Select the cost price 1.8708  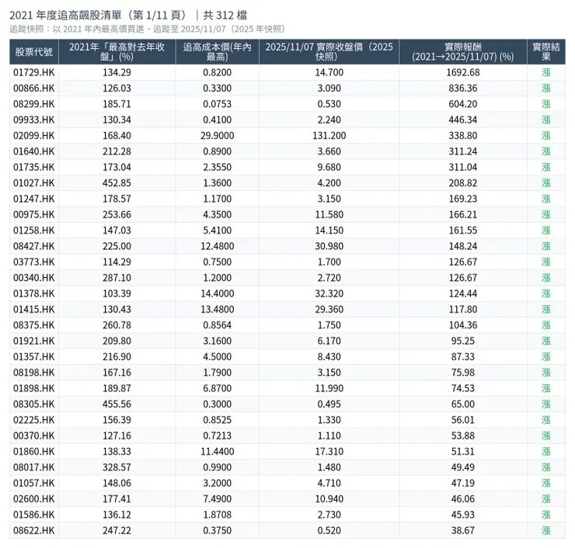(217, 515)
